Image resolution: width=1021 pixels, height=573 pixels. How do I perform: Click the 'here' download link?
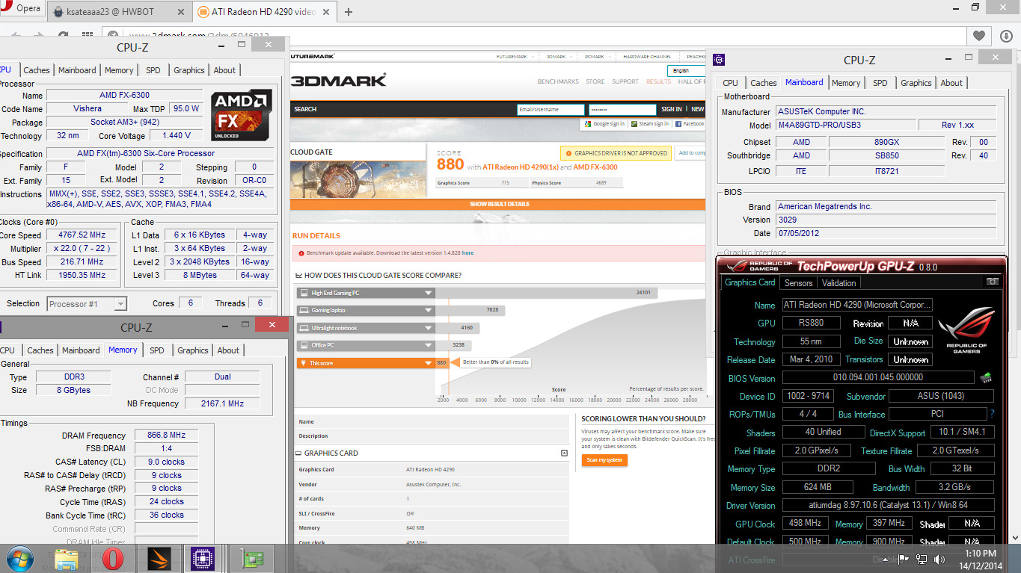click(x=467, y=253)
